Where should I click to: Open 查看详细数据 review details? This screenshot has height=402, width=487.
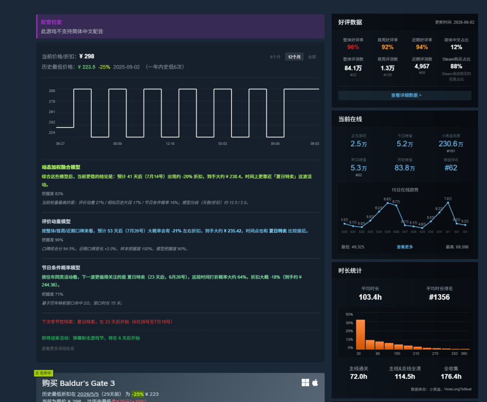coord(405,96)
